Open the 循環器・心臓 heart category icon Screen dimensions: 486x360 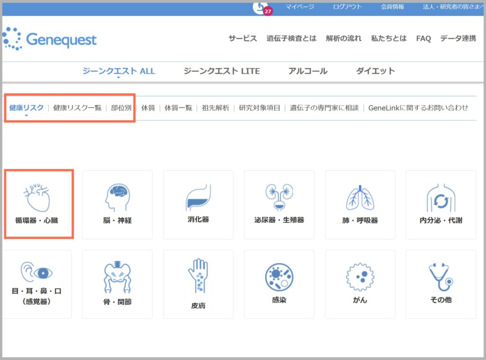tap(37, 198)
